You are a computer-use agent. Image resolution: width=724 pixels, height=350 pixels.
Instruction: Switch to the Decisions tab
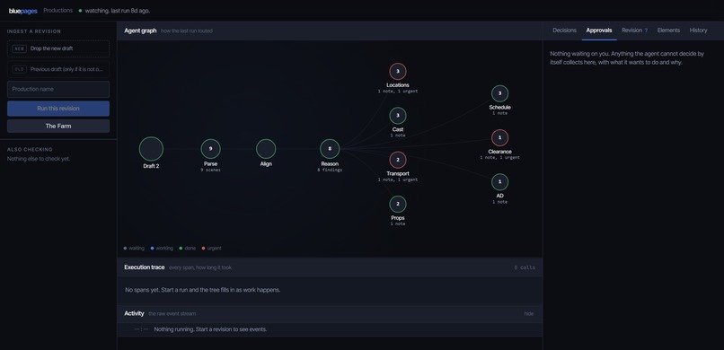[x=564, y=31]
